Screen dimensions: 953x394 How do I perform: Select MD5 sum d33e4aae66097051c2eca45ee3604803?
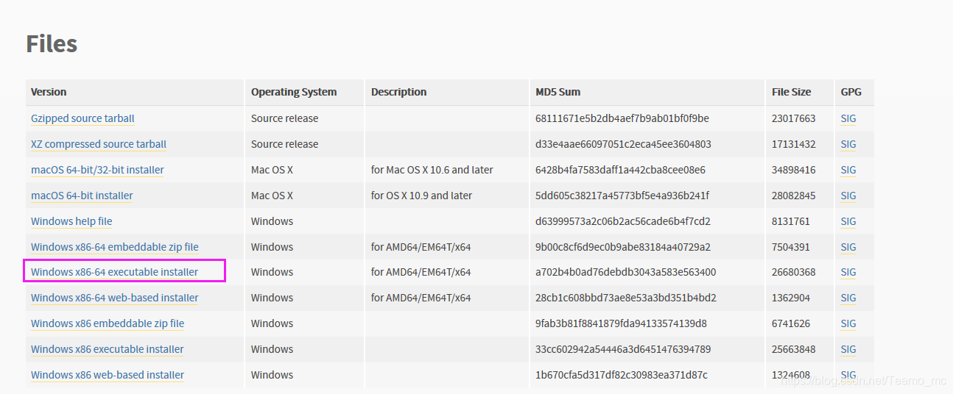[623, 144]
